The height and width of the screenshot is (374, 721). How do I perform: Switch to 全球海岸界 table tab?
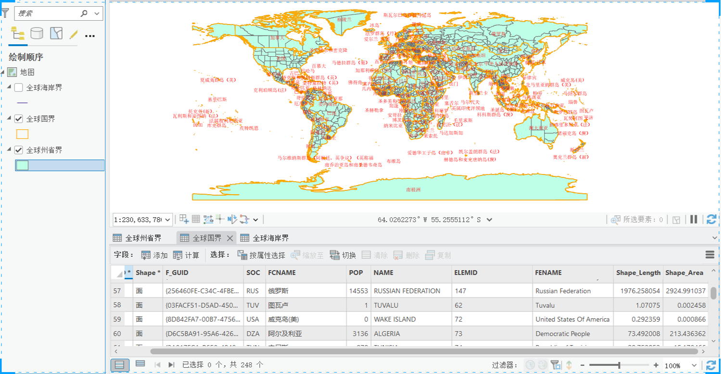[x=265, y=238]
